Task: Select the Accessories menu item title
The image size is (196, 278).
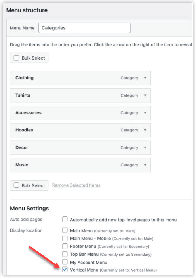Action: click(29, 112)
